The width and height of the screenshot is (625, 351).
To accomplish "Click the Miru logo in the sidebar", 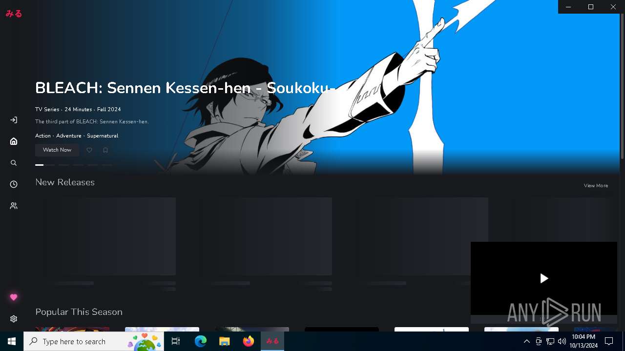I will click(x=14, y=14).
